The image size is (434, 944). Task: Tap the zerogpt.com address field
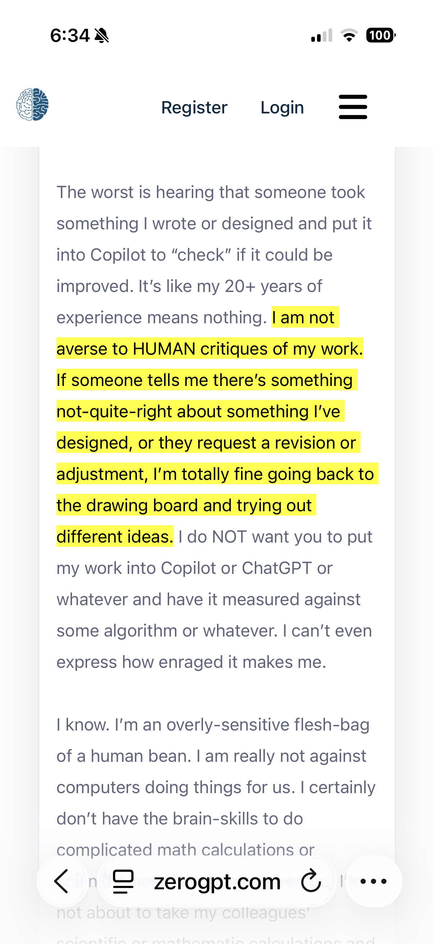click(x=217, y=881)
